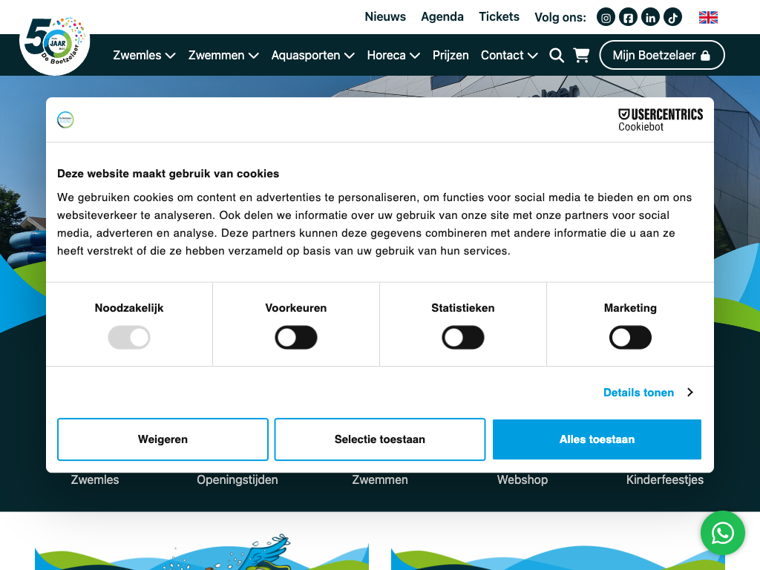Image resolution: width=760 pixels, height=570 pixels.
Task: Enable the Statistieken cookie toggle
Action: tap(463, 338)
